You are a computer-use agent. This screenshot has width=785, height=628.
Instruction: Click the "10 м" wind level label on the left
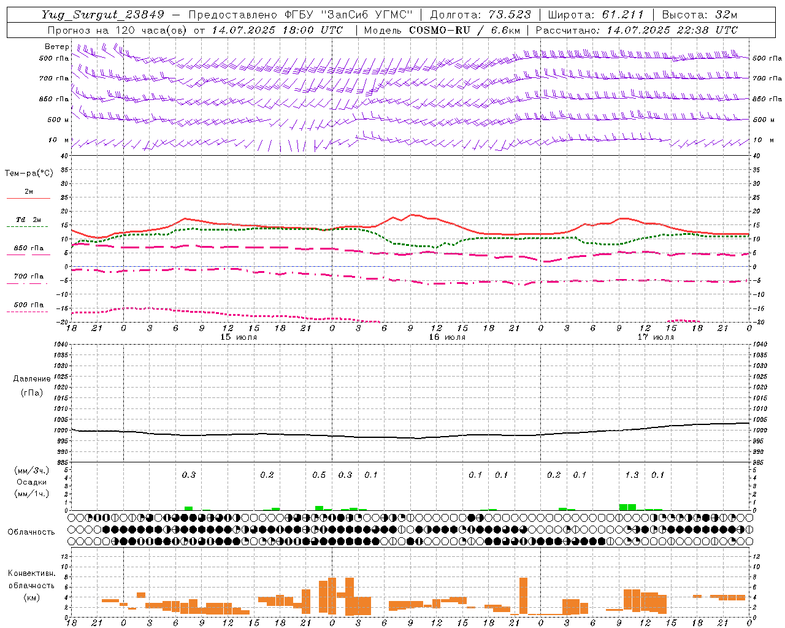pos(59,140)
